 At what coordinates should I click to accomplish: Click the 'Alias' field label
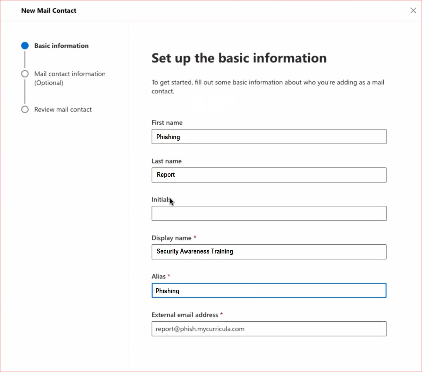[x=159, y=276]
